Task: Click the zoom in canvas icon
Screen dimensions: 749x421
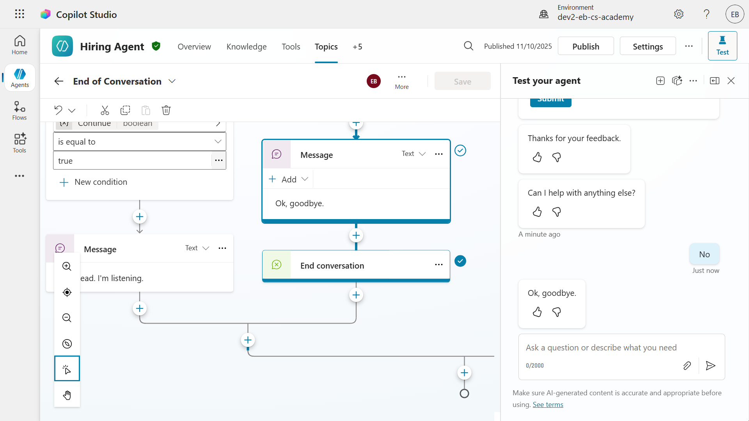Action: pyautogui.click(x=67, y=266)
